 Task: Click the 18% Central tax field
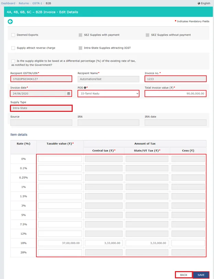(x=104, y=243)
